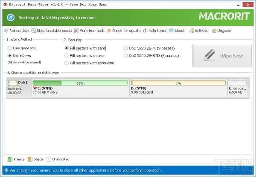The width and height of the screenshot is (256, 177).
Task: Click 'C: (NTFS)' partition name
Action: [45, 88]
